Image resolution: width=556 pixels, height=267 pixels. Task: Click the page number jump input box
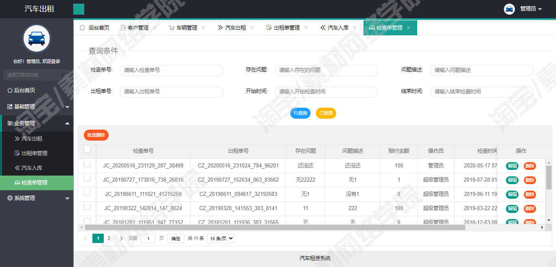[x=148, y=239]
